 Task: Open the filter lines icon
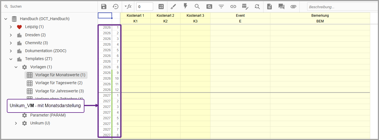[221, 7]
